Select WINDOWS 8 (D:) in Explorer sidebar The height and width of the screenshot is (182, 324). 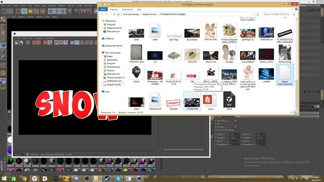[114, 81]
